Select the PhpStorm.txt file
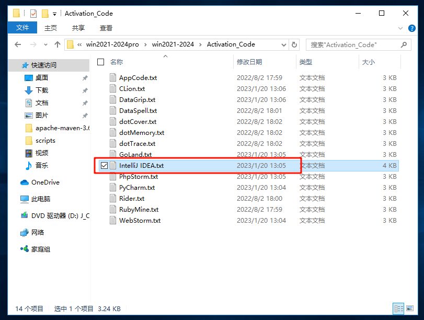Screen dimensions: 424x320 139,177
